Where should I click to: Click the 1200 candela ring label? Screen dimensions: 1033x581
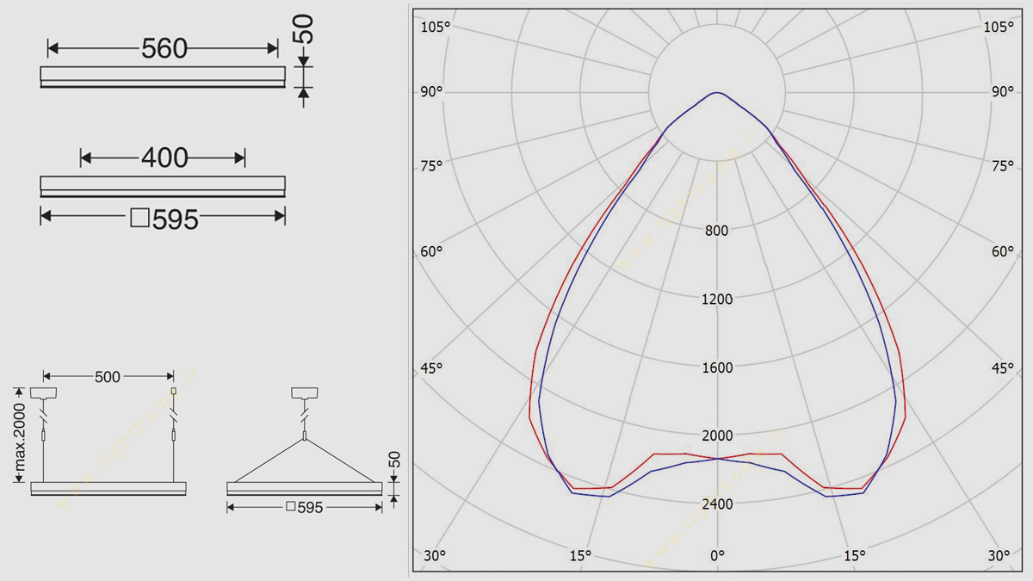coord(717,300)
